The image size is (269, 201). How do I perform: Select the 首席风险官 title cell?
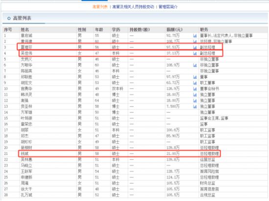pos(209,171)
